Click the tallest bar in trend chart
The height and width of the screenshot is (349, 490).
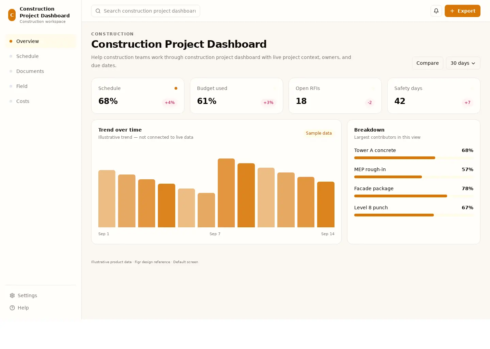pyautogui.click(x=226, y=193)
